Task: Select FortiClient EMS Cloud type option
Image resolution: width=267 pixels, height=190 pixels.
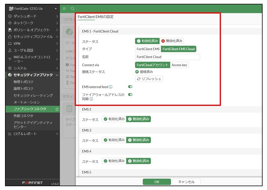Action: point(178,49)
